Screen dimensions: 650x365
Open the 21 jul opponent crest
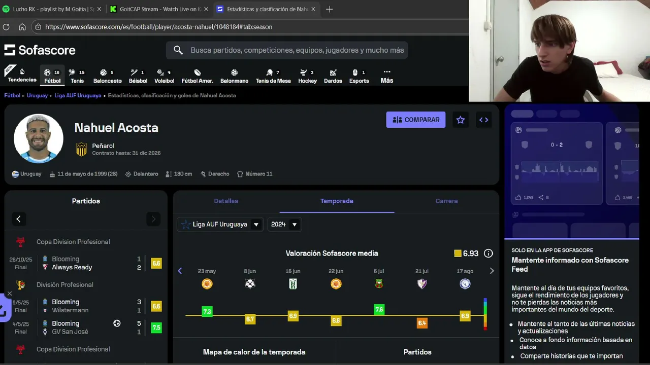422,284
